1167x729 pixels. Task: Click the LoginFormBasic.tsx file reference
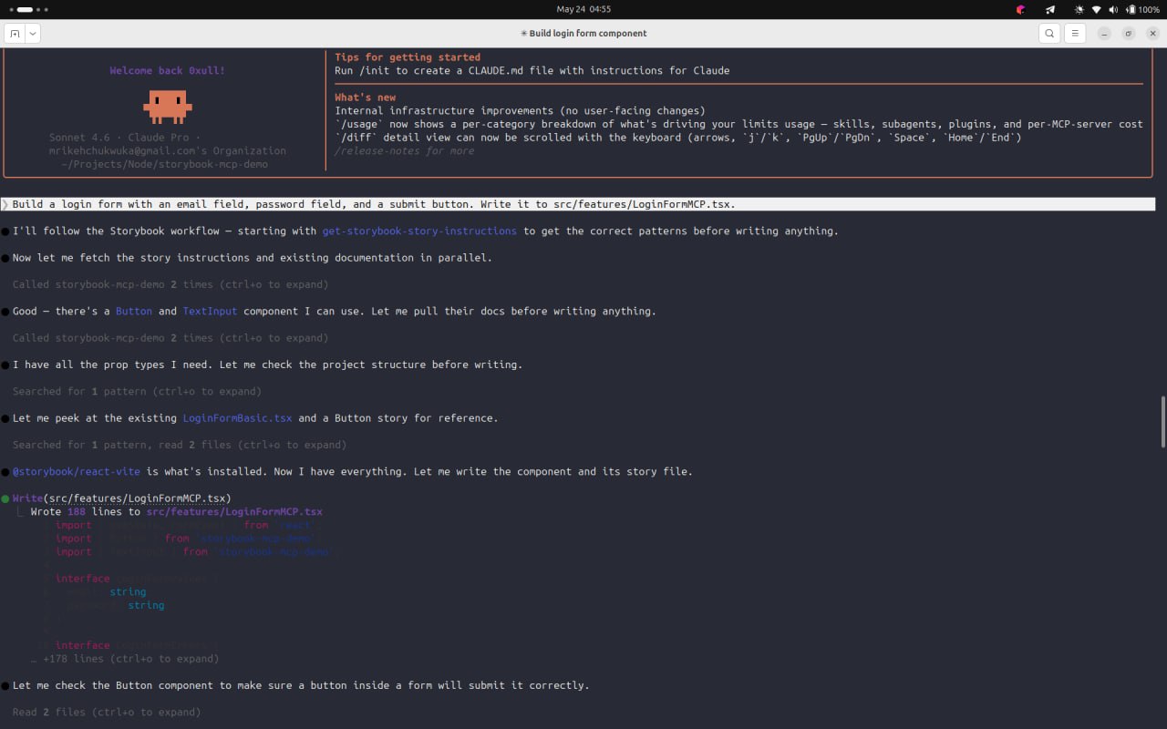(237, 418)
